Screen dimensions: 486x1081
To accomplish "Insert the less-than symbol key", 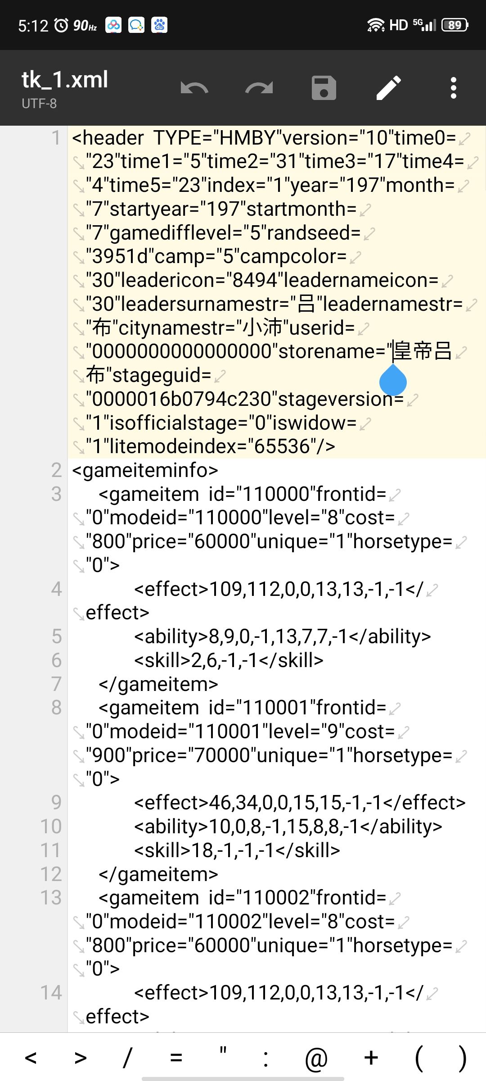I will 31,1057.
